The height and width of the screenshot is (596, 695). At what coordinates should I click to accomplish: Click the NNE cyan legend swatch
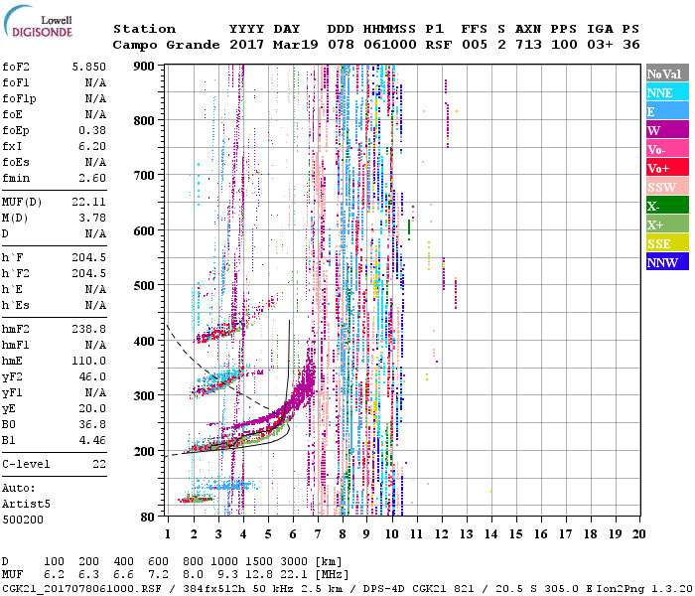point(667,92)
